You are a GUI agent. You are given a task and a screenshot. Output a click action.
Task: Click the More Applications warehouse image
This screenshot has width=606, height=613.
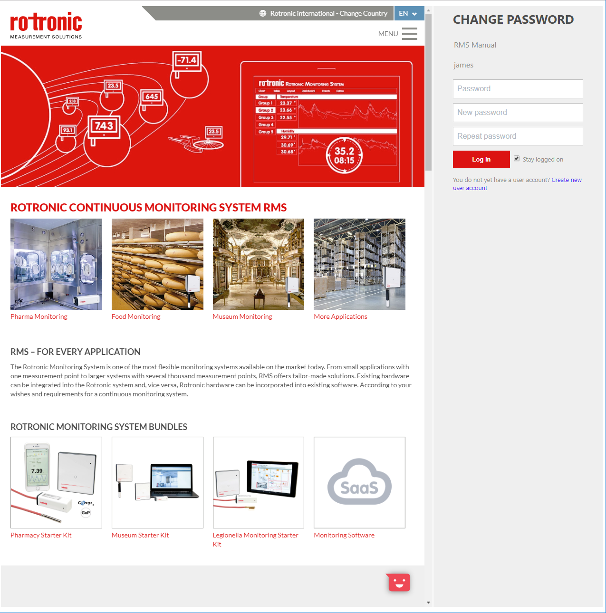359,264
